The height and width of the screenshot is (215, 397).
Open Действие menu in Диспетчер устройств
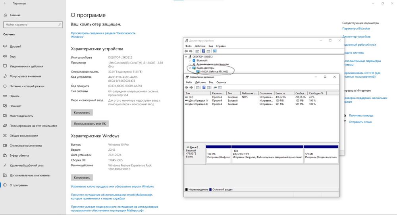pos(200,46)
